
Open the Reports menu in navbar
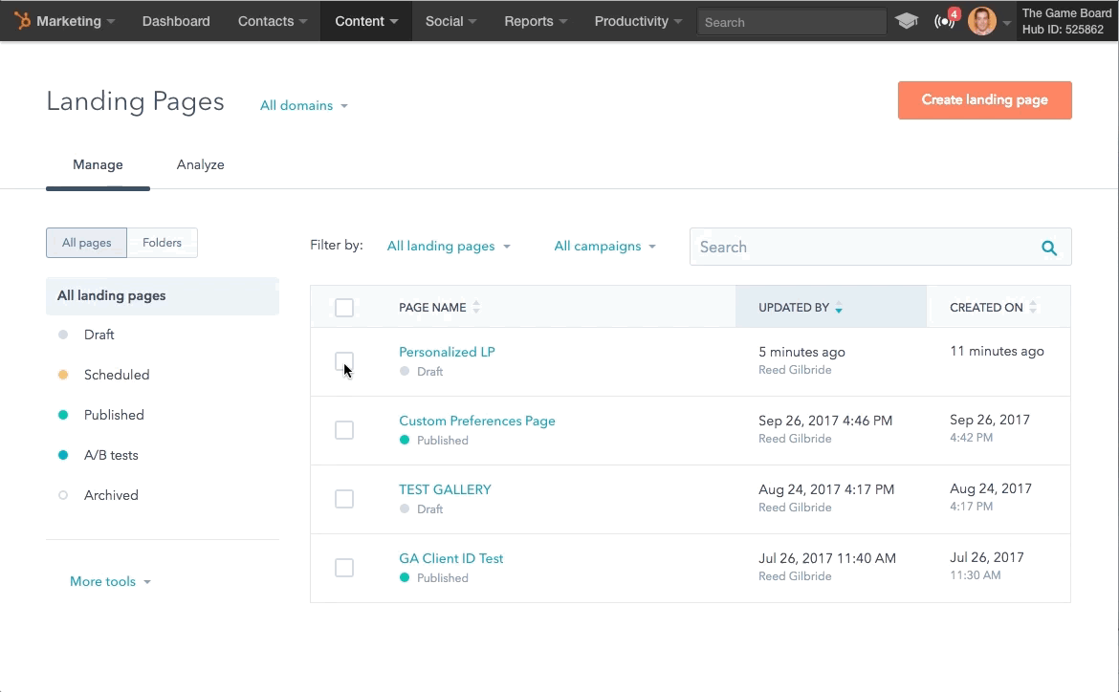tap(536, 21)
